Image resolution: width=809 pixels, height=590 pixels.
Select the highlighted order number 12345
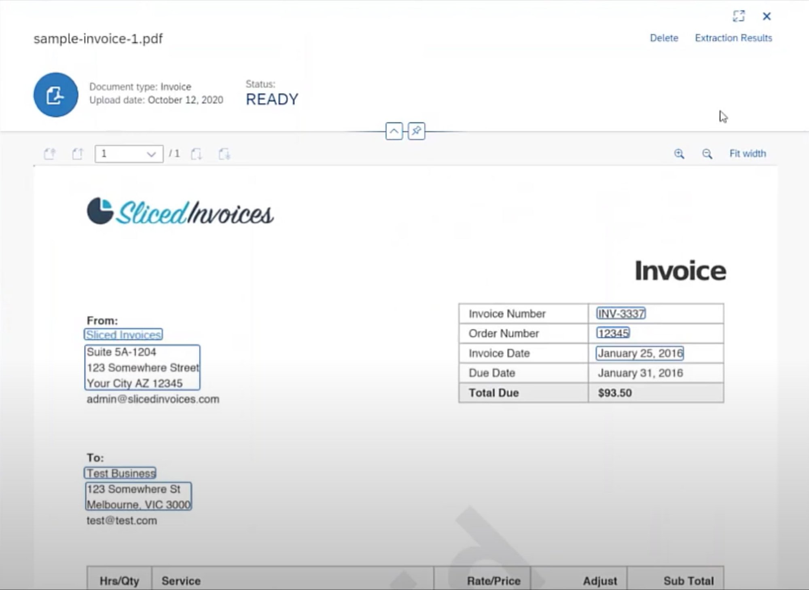pyautogui.click(x=613, y=333)
